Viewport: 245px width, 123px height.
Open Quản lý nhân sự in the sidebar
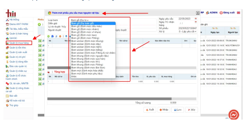click(18, 71)
